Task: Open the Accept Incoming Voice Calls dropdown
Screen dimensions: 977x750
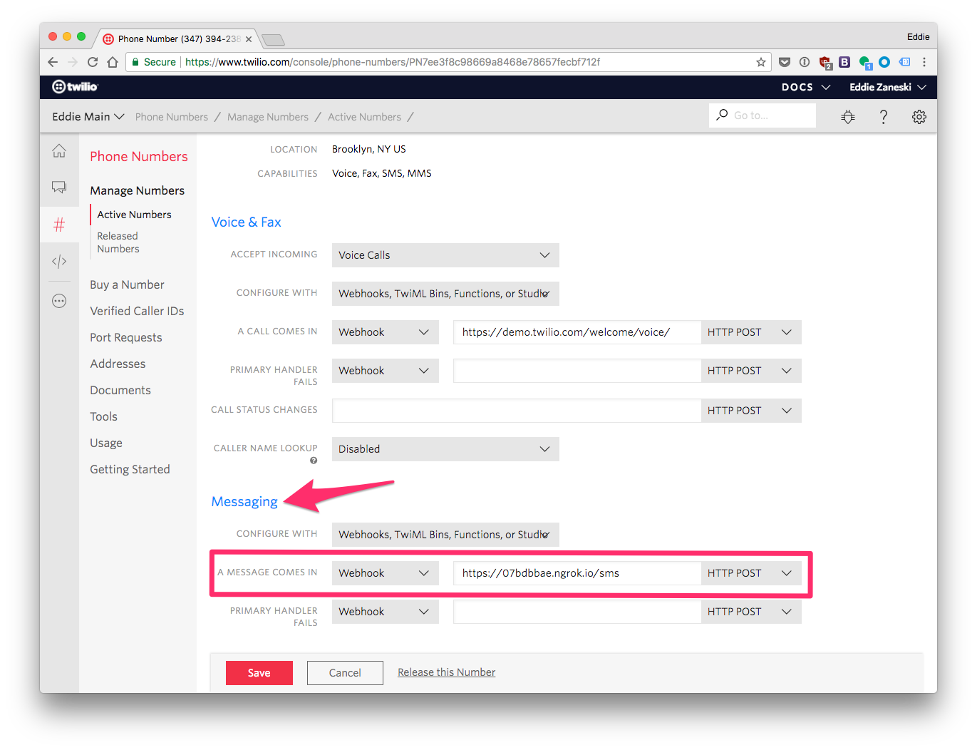Action: (445, 255)
